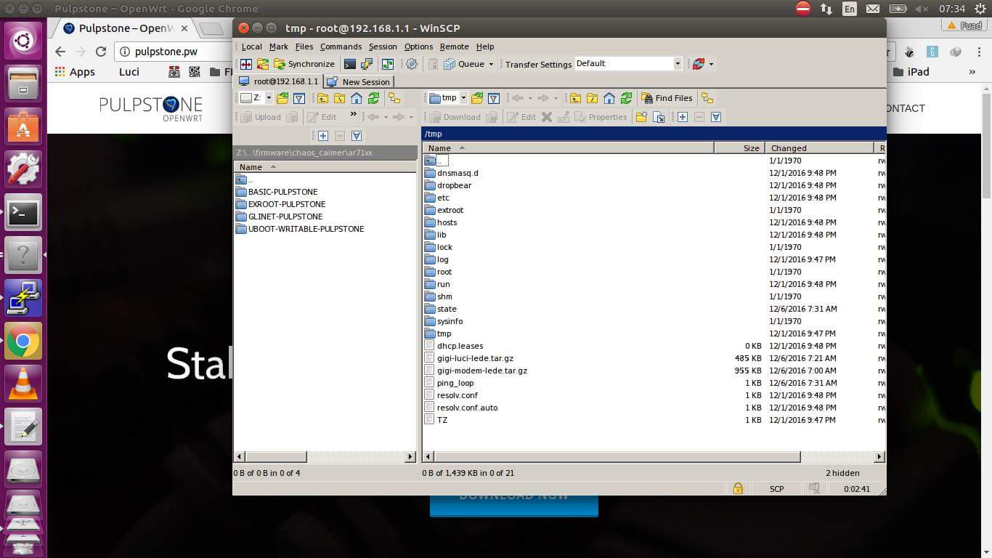This screenshot has width=992, height=558.
Task: Select the resolv.conf.auto file
Action: tap(467, 408)
